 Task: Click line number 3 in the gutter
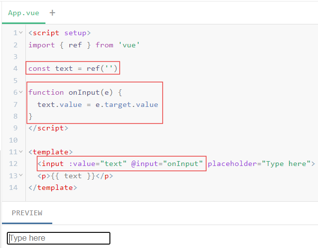coord(16,57)
